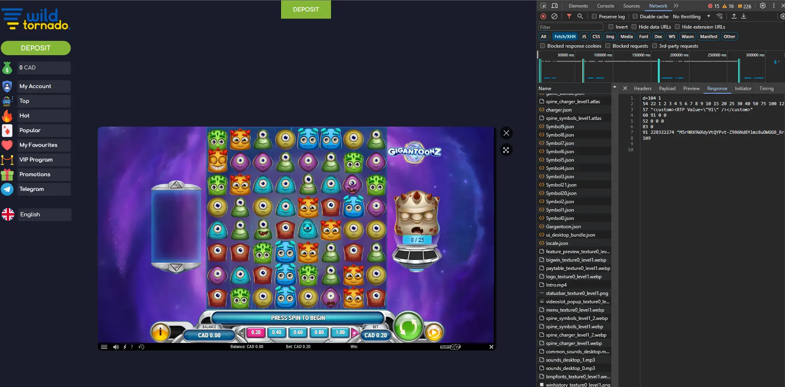Open the Headers tab
Viewport: 785px width, 387px height.
pyautogui.click(x=643, y=88)
